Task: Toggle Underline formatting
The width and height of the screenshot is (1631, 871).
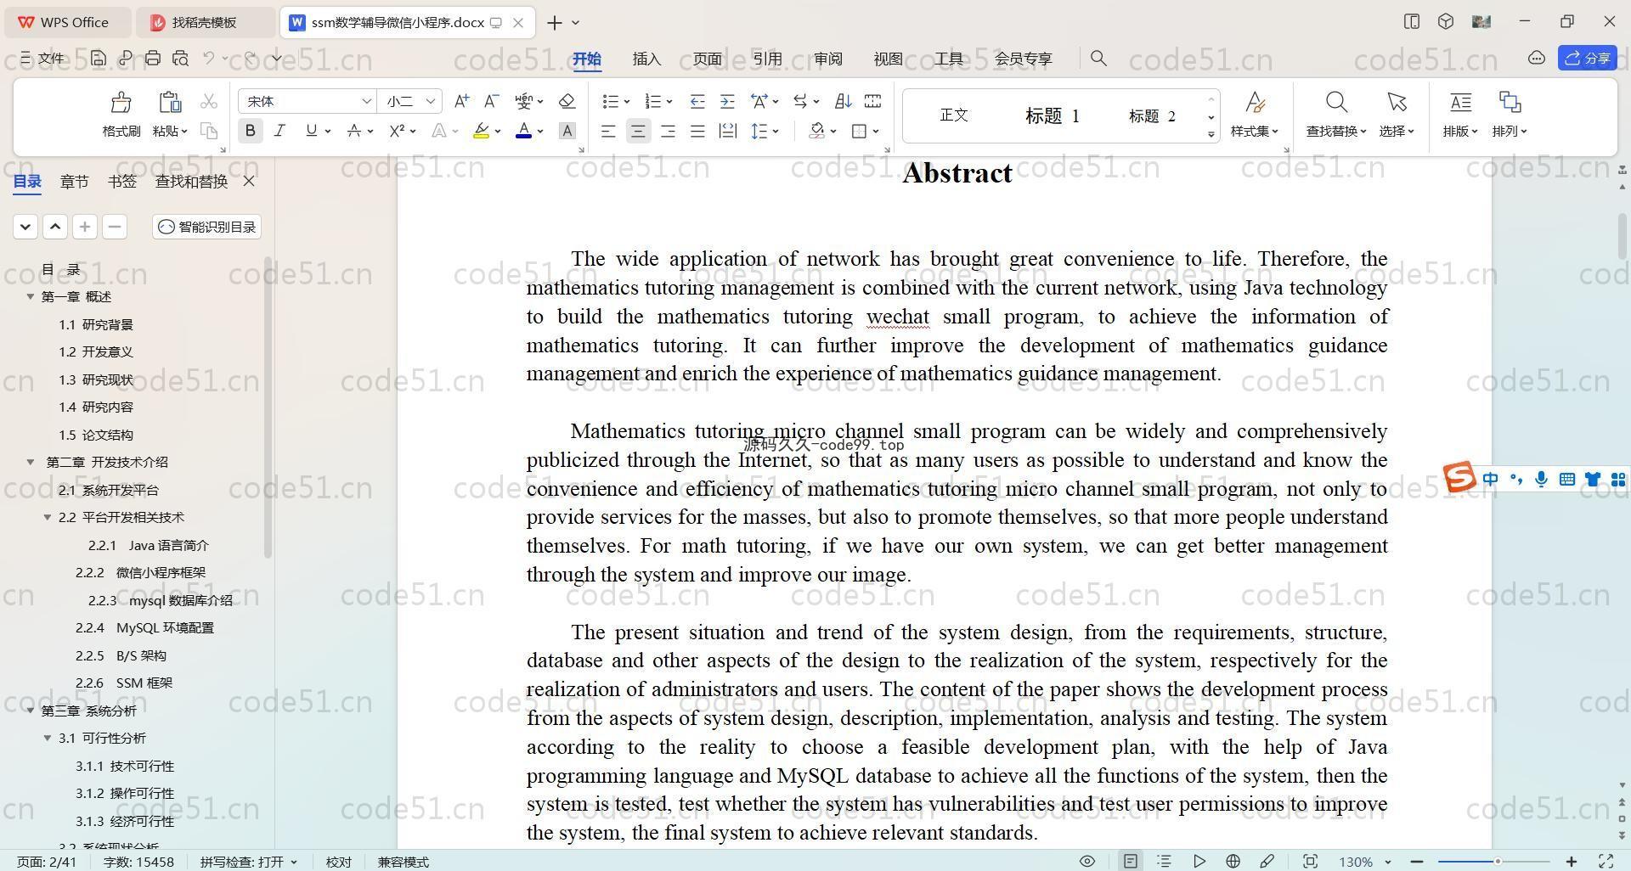Action: pyautogui.click(x=311, y=131)
